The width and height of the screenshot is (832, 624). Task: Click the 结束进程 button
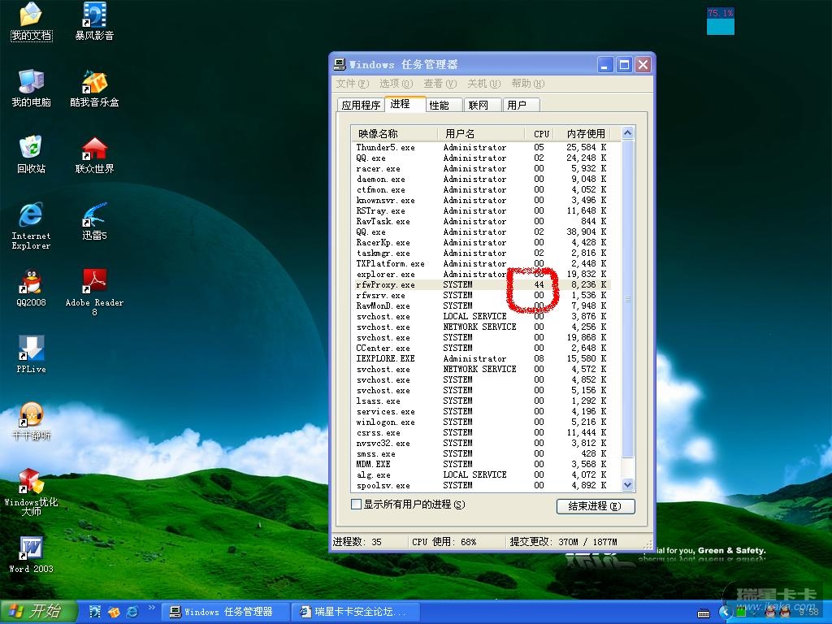click(x=595, y=506)
